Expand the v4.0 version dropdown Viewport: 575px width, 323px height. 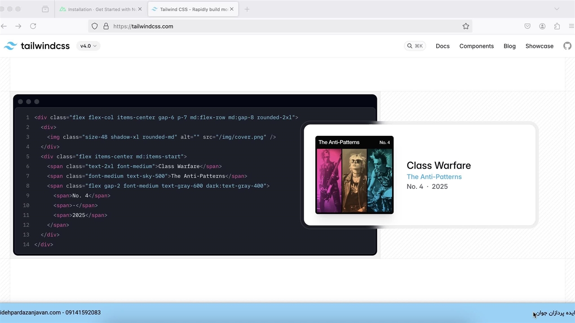[x=88, y=46]
